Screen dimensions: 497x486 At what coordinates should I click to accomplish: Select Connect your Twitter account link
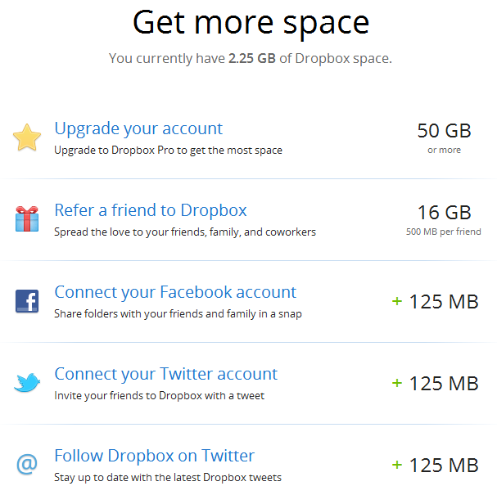coord(166,374)
